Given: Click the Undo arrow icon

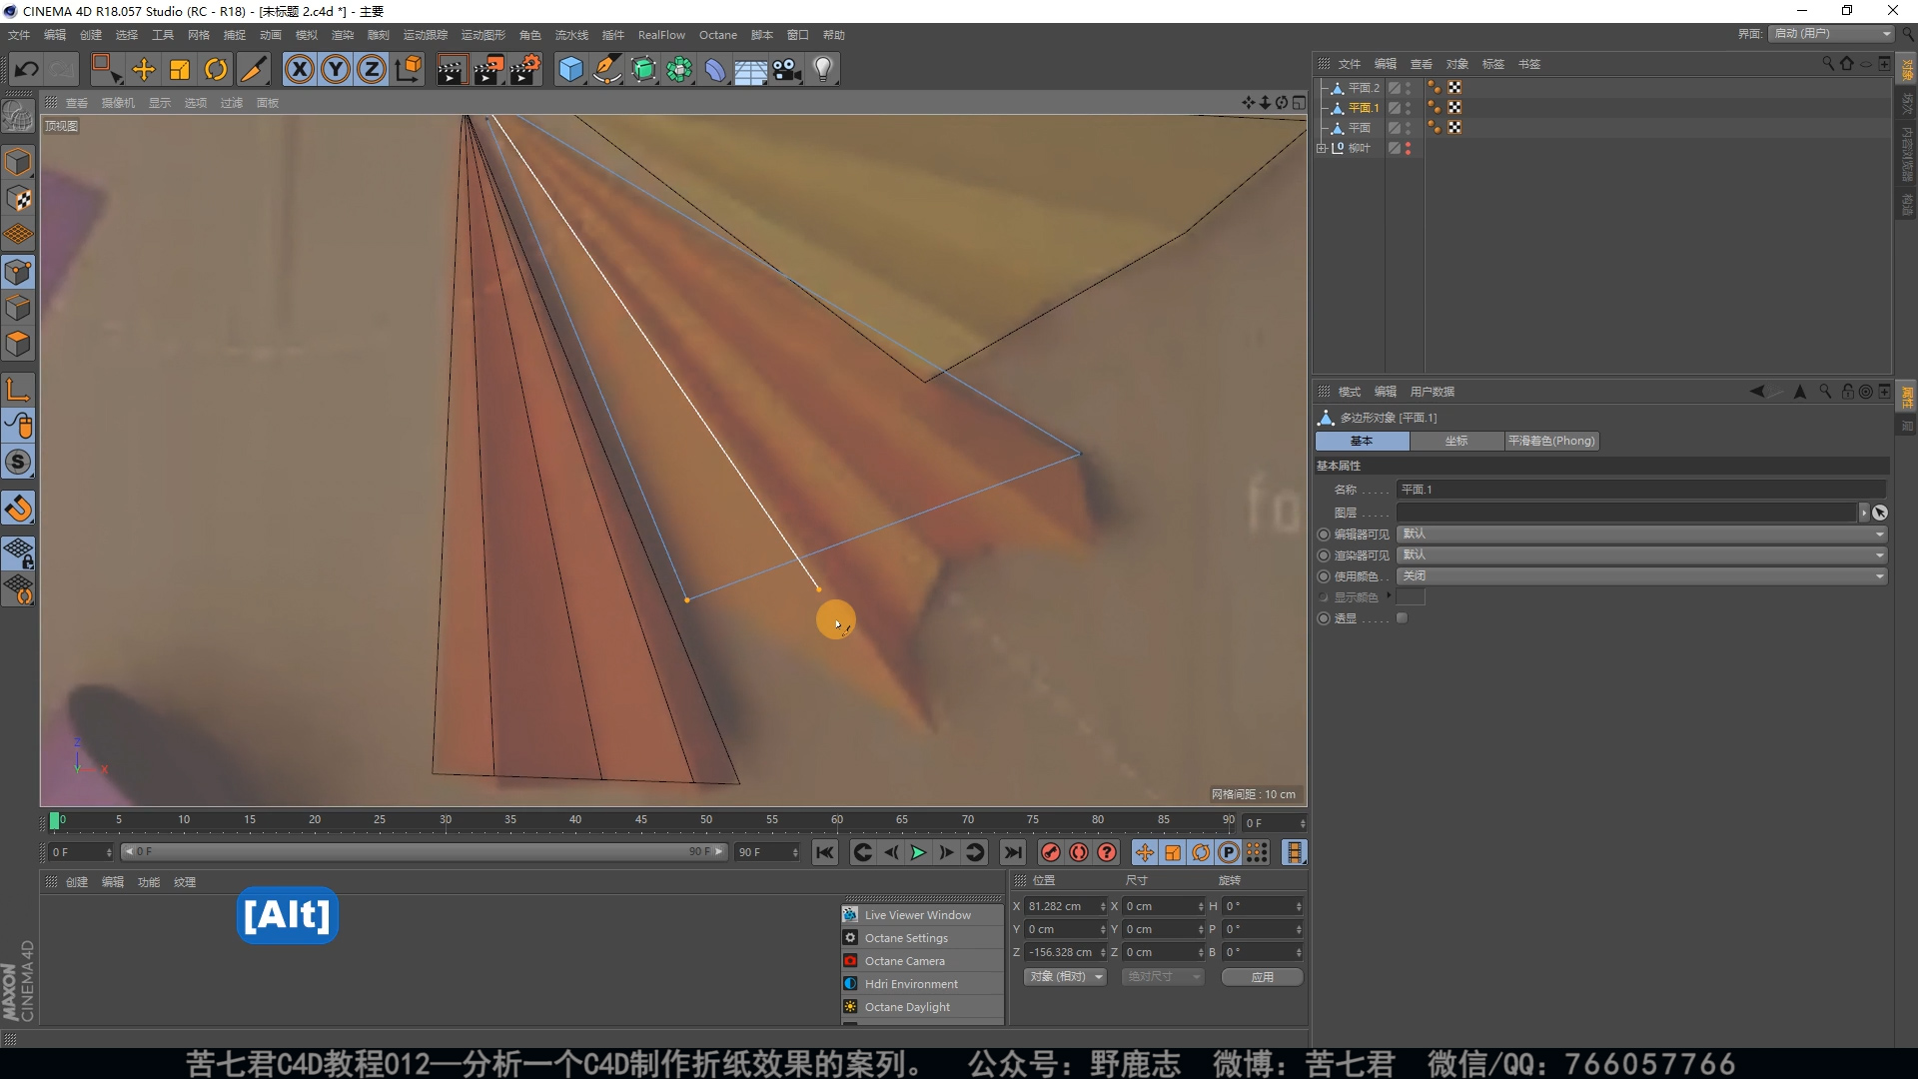Looking at the screenshot, I should (27, 69).
